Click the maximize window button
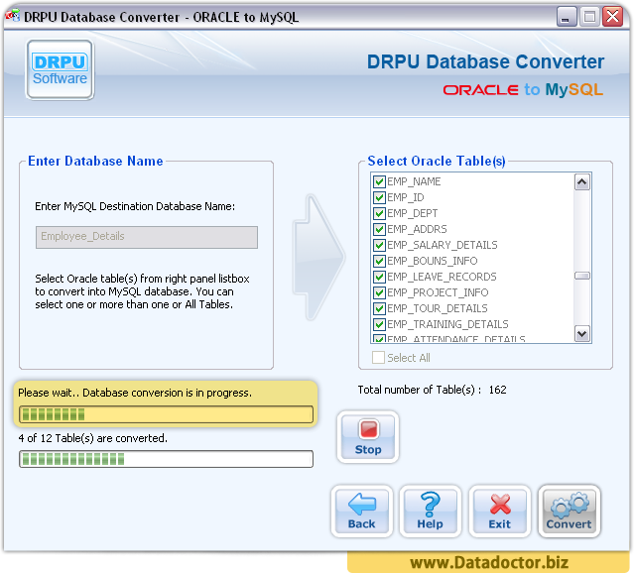The height and width of the screenshot is (573, 634). (x=589, y=17)
